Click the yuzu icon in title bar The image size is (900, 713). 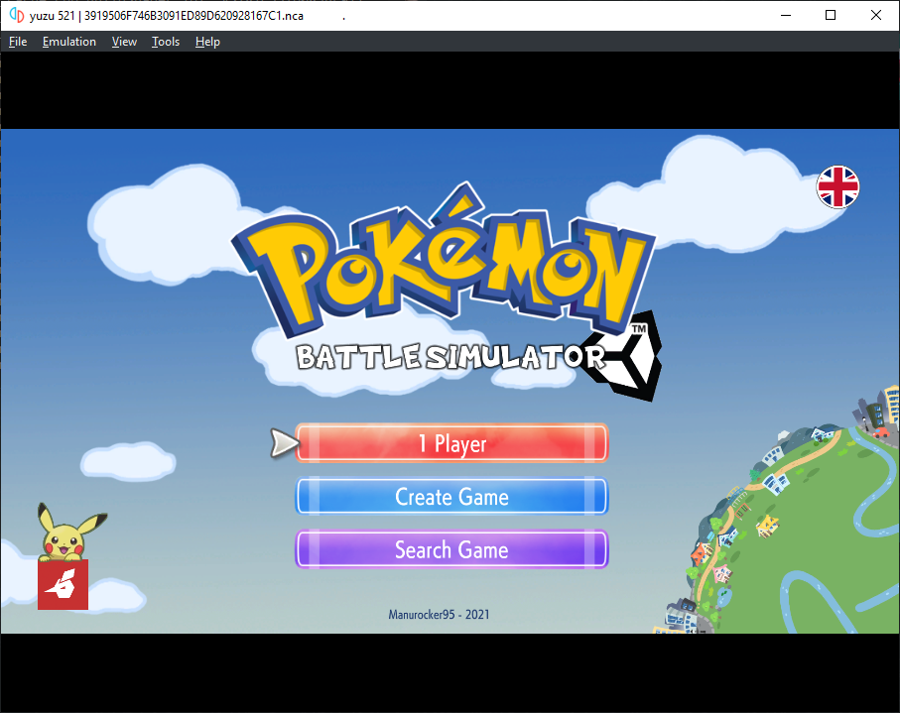(16, 16)
